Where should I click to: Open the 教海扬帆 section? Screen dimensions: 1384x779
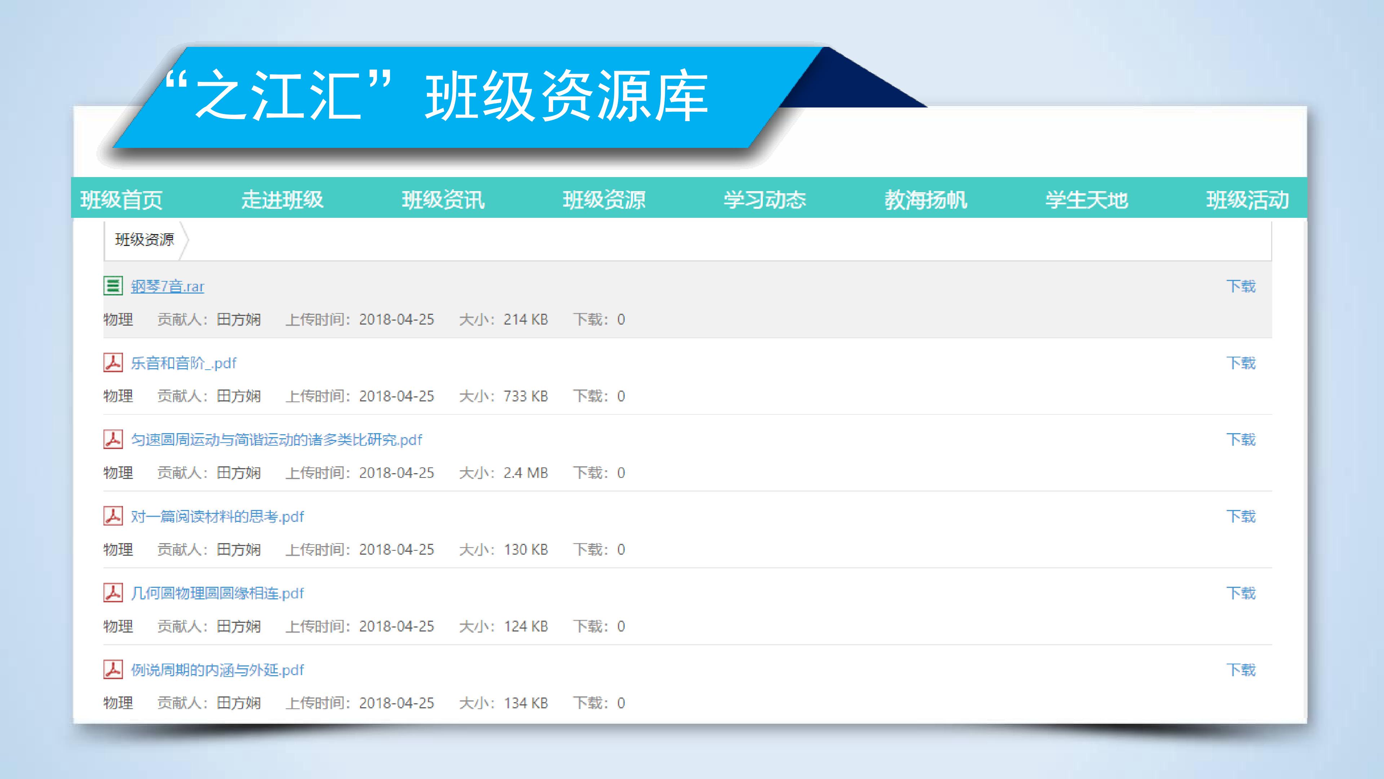pos(926,199)
